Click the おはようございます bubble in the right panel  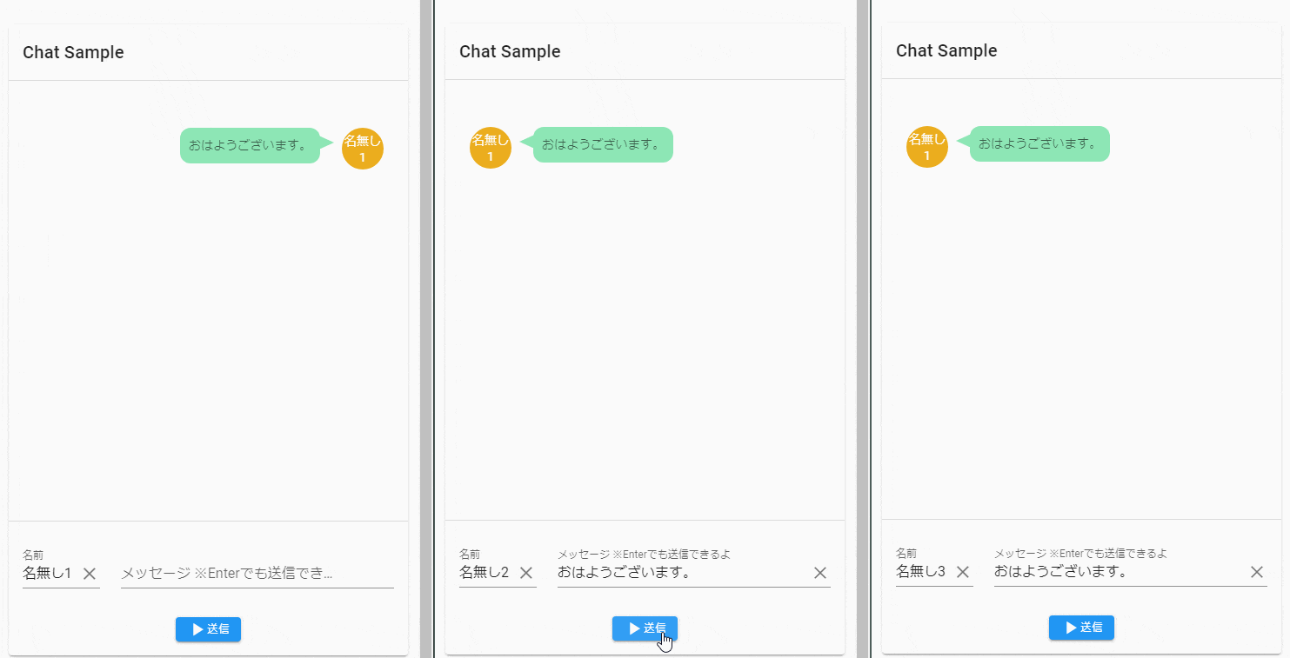(1039, 143)
